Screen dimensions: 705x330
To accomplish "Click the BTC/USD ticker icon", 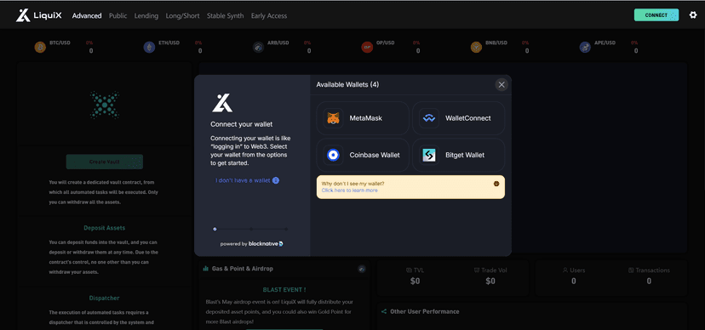I will tap(41, 47).
